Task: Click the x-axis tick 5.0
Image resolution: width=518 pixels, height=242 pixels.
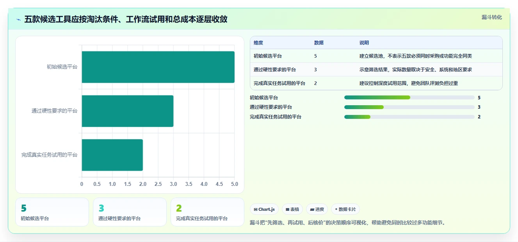Action: tap(234, 184)
